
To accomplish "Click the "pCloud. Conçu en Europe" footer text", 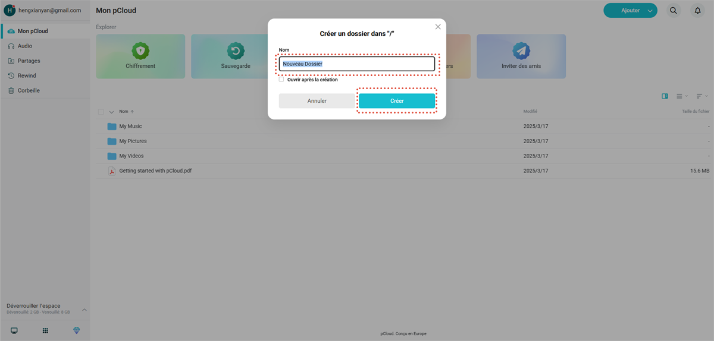I will coord(403,334).
